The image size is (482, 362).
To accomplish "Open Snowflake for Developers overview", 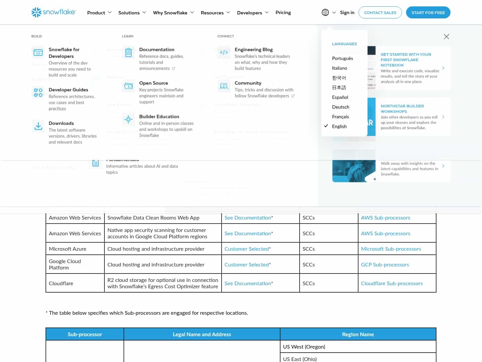I will coord(64,53).
